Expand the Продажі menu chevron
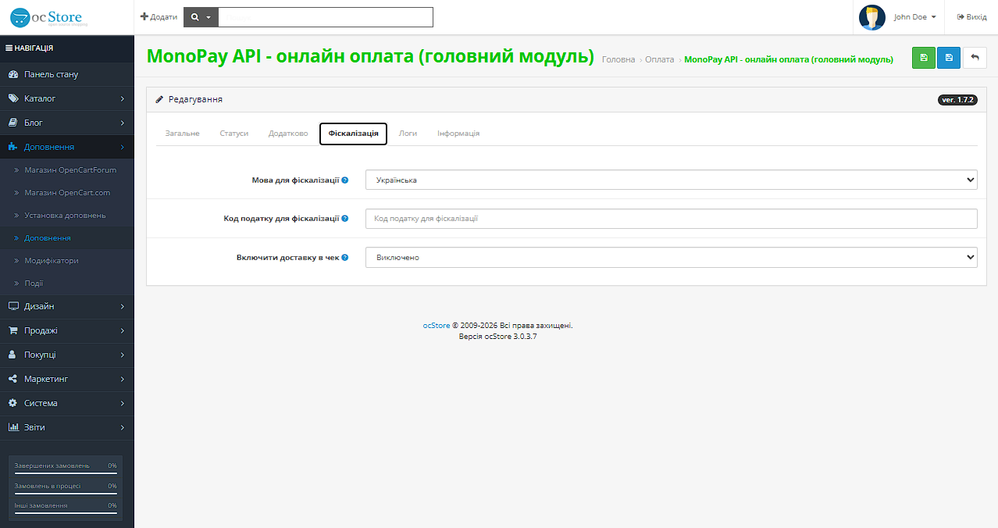The height and width of the screenshot is (528, 998). click(123, 330)
